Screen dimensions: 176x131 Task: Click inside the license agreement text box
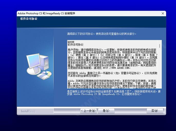click(x=114, y=64)
